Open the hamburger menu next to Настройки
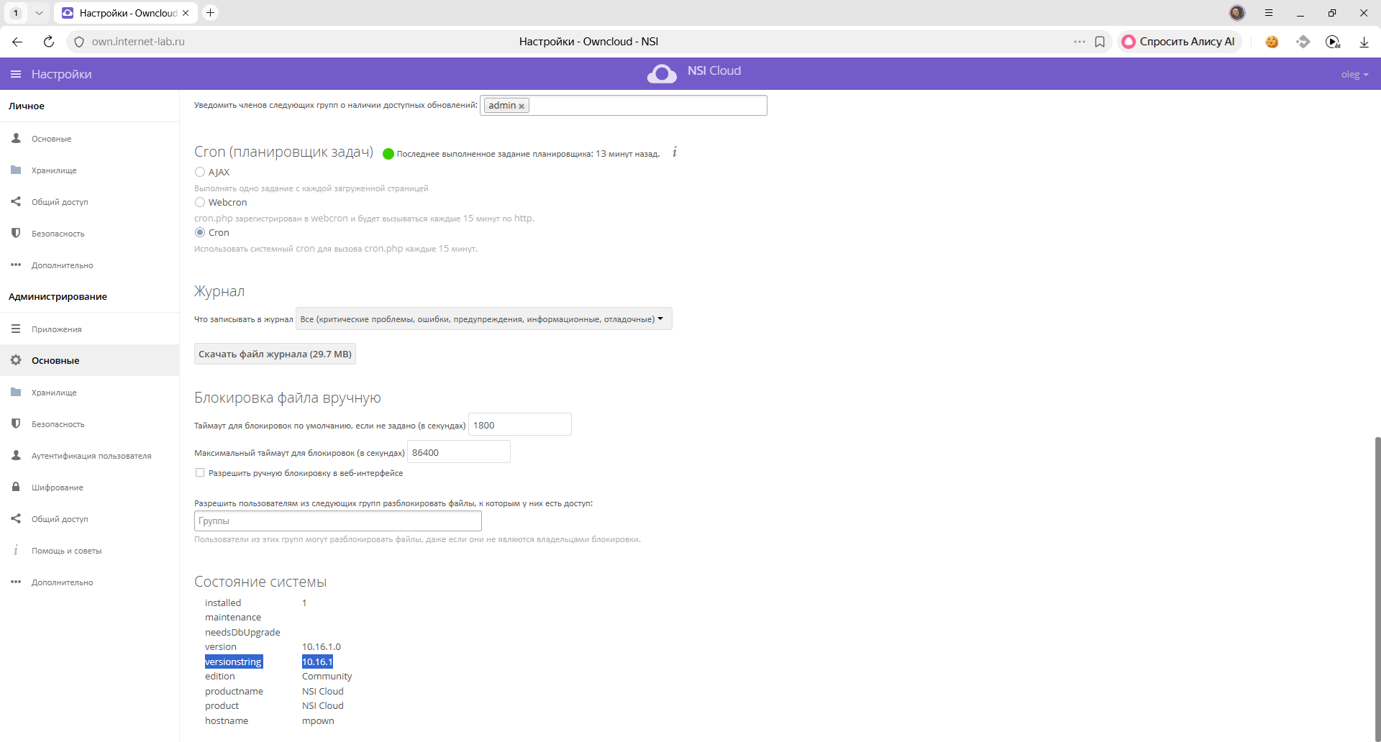1381x742 pixels. click(16, 74)
